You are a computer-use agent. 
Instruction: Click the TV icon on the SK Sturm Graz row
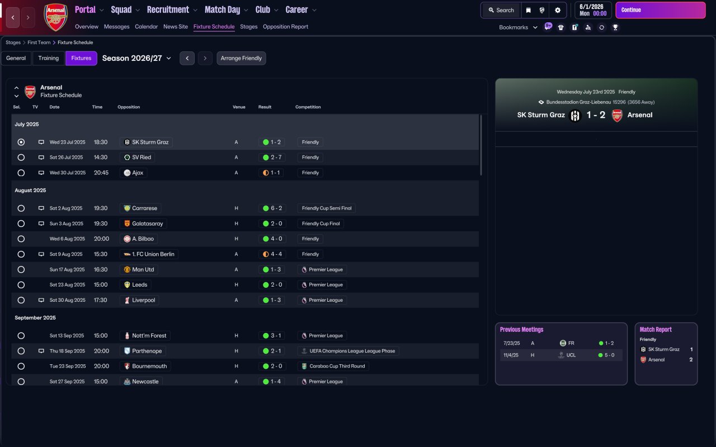(x=41, y=142)
